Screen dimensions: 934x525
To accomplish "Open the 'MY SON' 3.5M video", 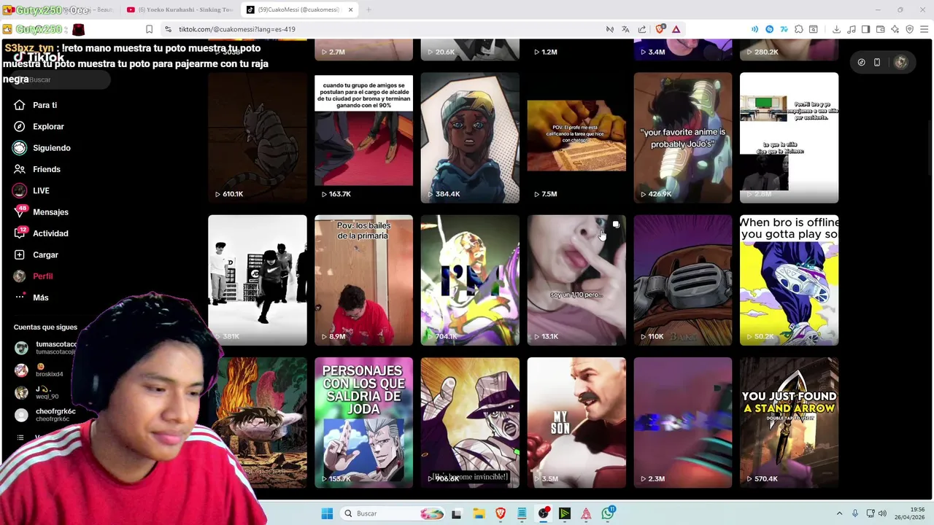I will coord(576,422).
